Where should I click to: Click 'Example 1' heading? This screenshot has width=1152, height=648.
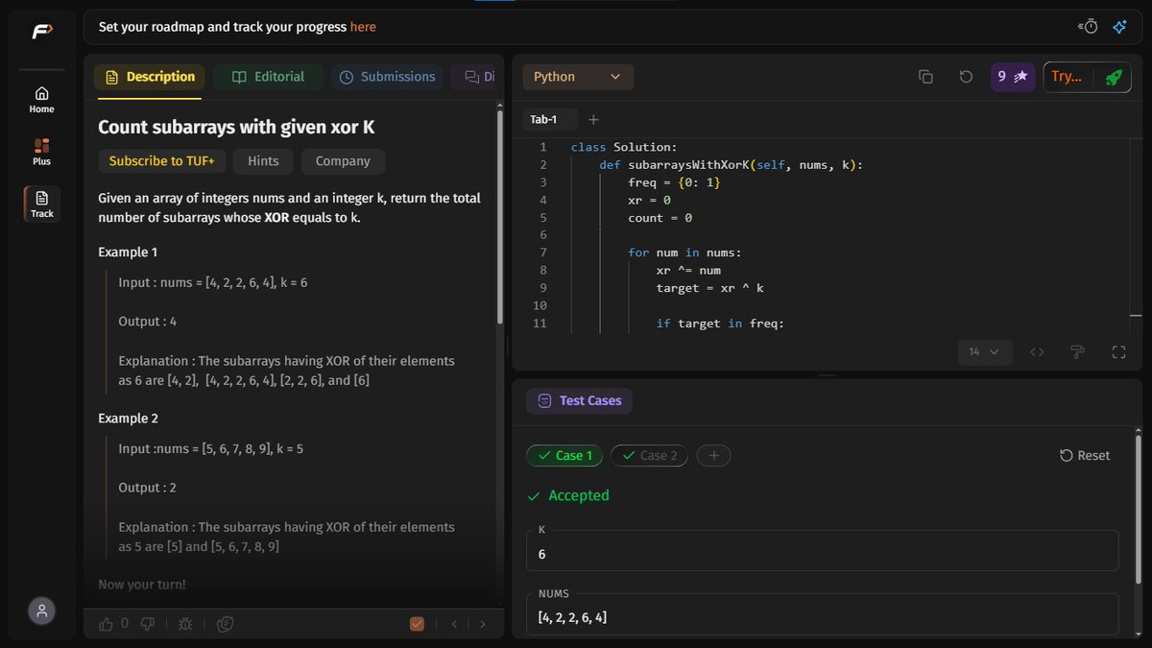[x=128, y=252]
